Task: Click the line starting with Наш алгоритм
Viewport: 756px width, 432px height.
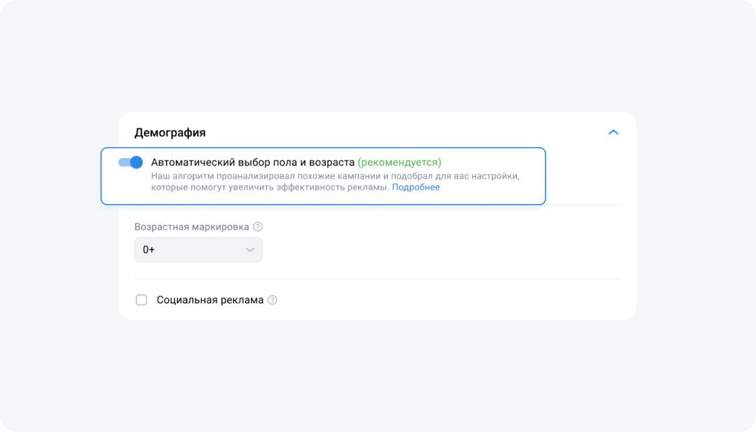Action: [335, 176]
